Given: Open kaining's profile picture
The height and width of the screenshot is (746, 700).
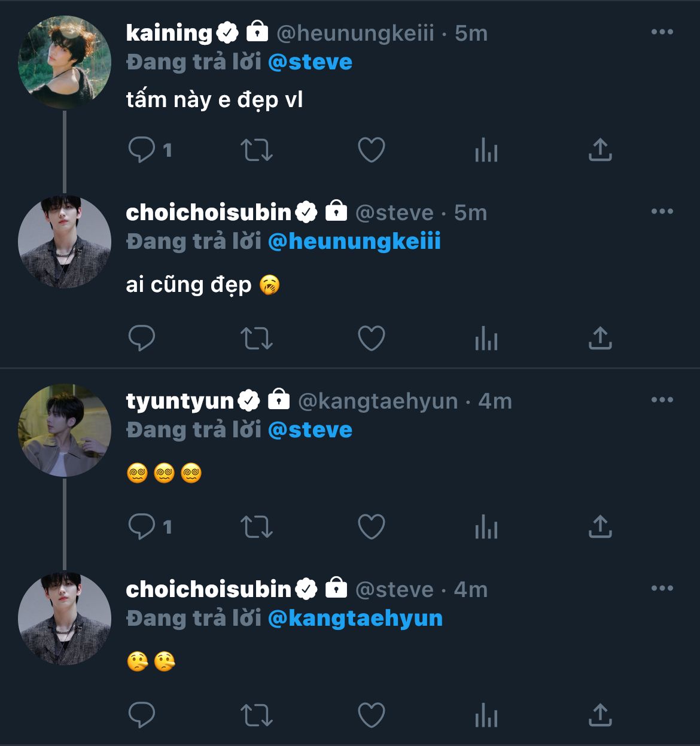Looking at the screenshot, I should [x=65, y=62].
